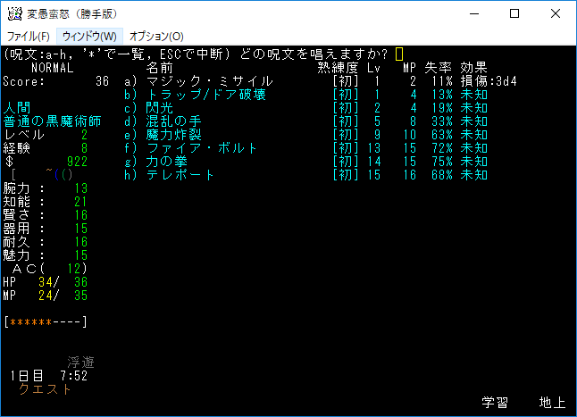577x417 pixels.
Task: Click the application icon in title bar
Action: (15, 13)
